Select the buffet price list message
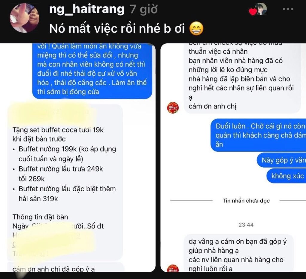The image size is (306, 279). 65,182
